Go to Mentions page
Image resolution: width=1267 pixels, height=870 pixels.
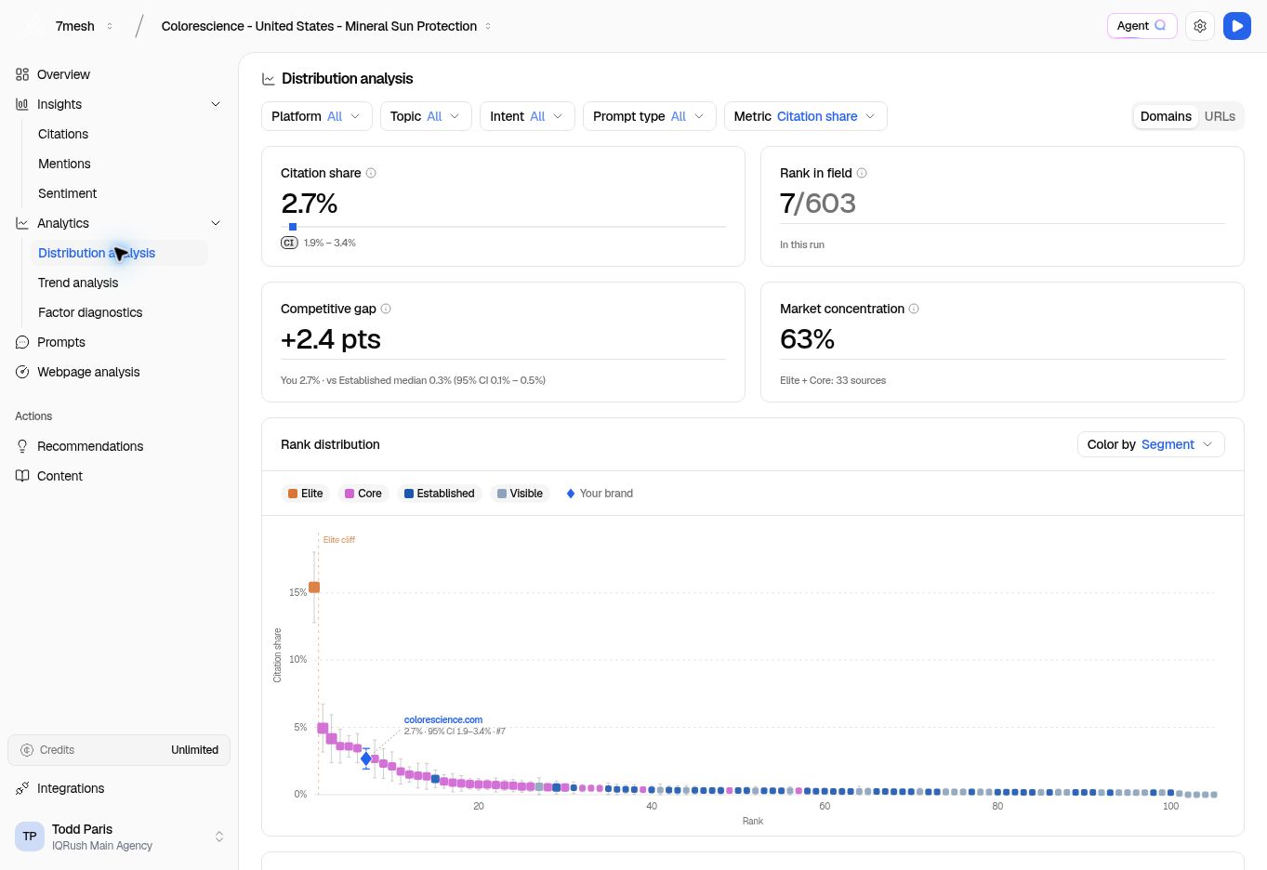64,164
